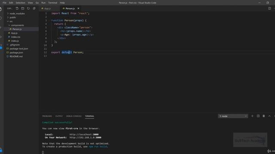Open the Edit menu
This screenshot has height=154, width=275.
[x=11, y=3]
